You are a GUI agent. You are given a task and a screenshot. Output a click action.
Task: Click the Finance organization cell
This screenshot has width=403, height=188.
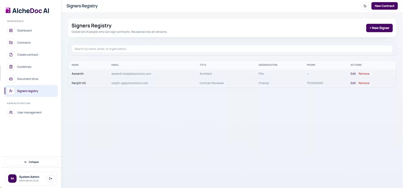point(264,83)
